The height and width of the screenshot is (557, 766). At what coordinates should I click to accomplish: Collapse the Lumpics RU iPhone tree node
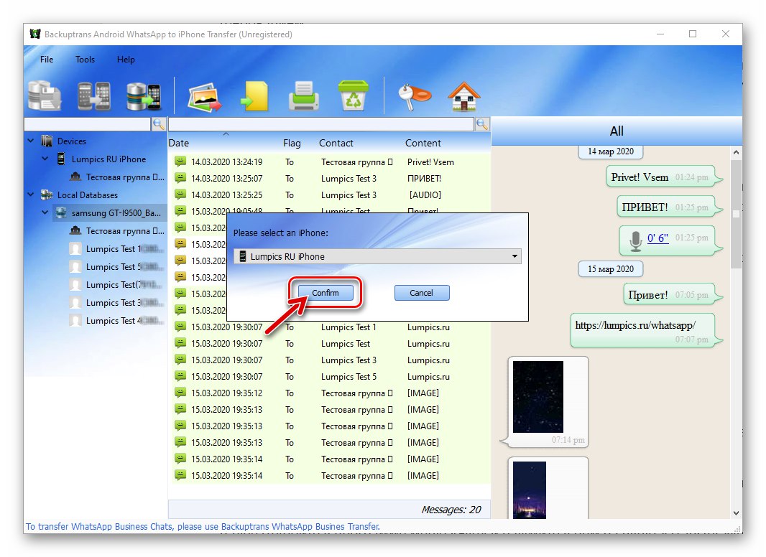click(45, 159)
